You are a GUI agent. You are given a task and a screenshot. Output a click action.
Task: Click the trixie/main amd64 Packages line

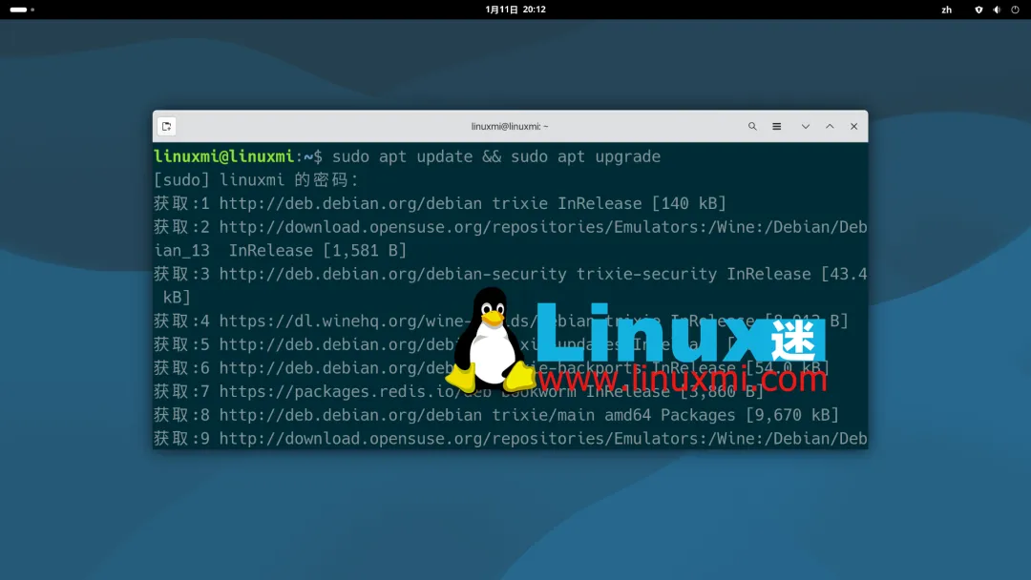pyautogui.click(x=496, y=415)
